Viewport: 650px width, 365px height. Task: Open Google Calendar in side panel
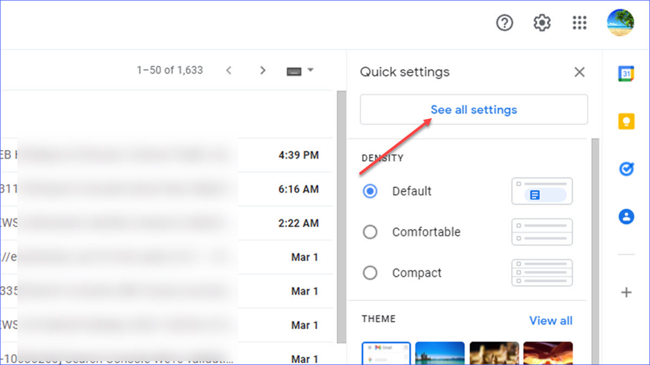[626, 73]
